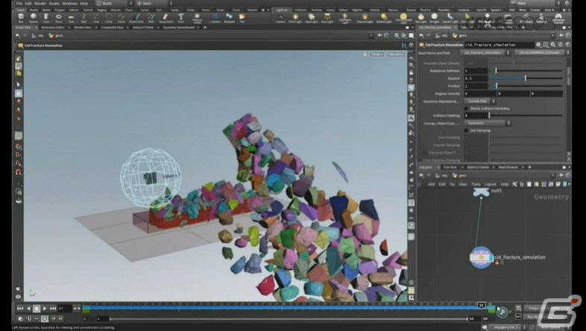The height and width of the screenshot is (331, 586).
Task: Switch to the Animation Editor tab
Action: (53, 28)
